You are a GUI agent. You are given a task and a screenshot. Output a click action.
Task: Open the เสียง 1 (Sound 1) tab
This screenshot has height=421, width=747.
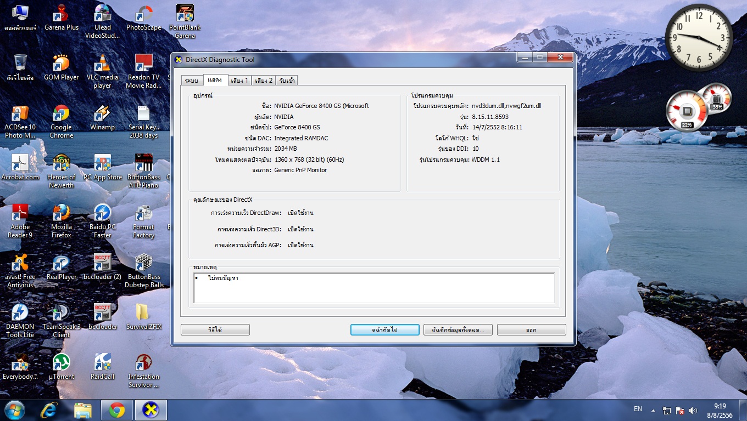point(239,81)
